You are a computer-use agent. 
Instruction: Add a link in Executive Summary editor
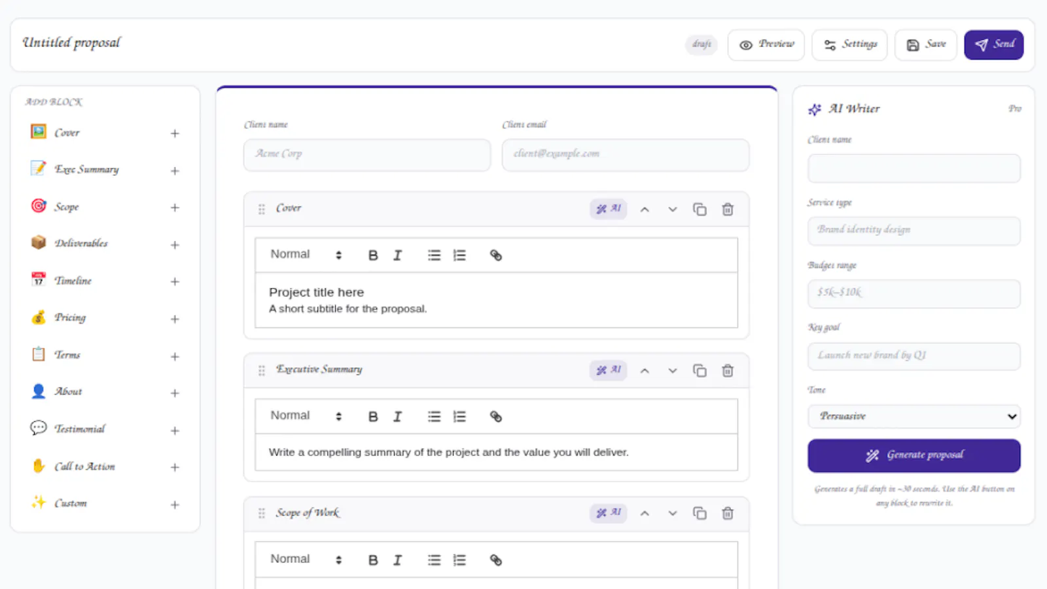tap(496, 417)
